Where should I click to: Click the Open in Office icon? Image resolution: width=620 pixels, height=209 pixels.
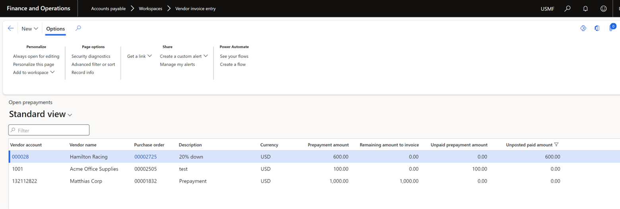(597, 28)
